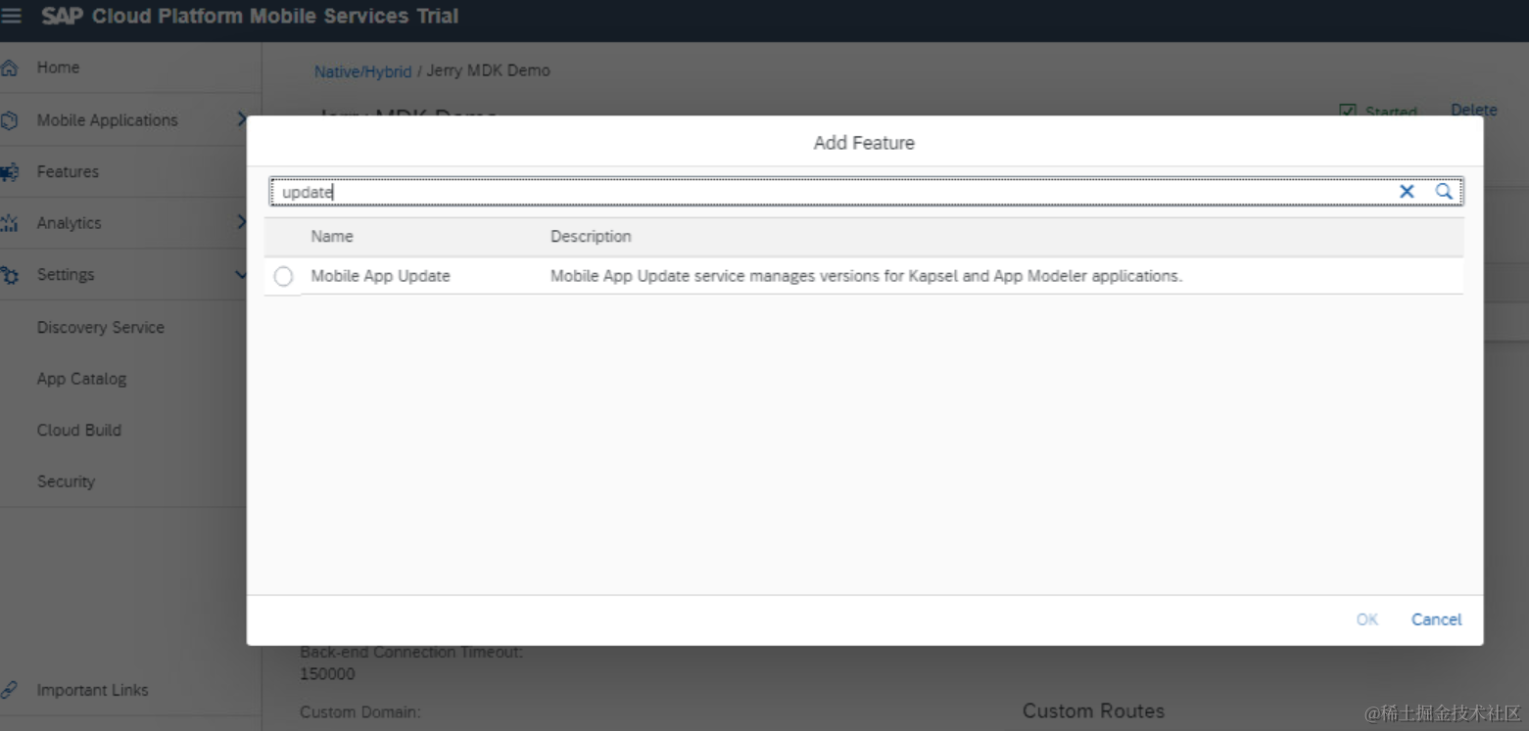The height and width of the screenshot is (731, 1529).
Task: Click the Important Links chain icon
Action: tap(9, 690)
